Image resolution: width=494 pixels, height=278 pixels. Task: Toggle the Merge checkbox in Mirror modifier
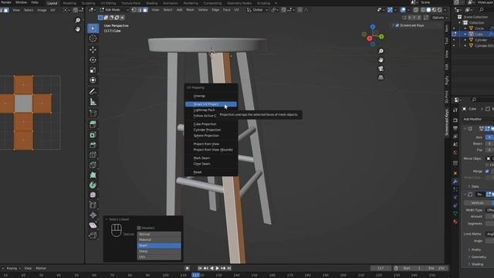(487, 171)
